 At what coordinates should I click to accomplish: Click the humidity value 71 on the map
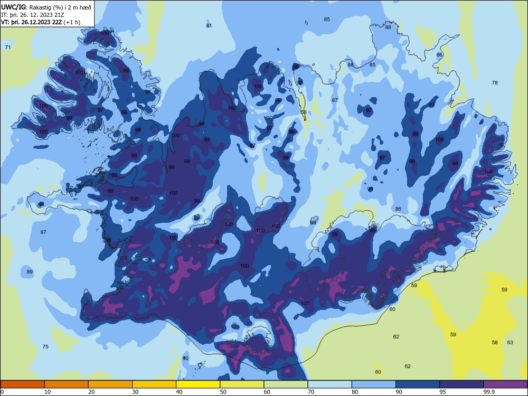click(8, 47)
